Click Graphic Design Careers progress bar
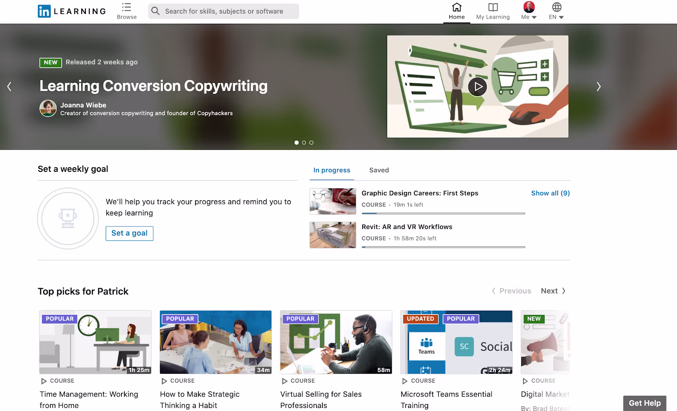The image size is (677, 411). point(443,213)
